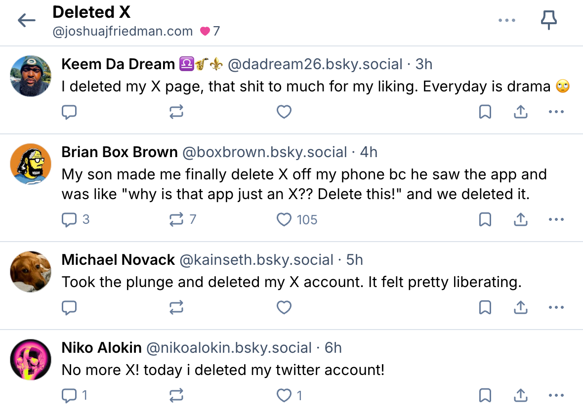Image resolution: width=583 pixels, height=416 pixels.
Task: Share Keem Da Dream's post
Action: tap(520, 112)
